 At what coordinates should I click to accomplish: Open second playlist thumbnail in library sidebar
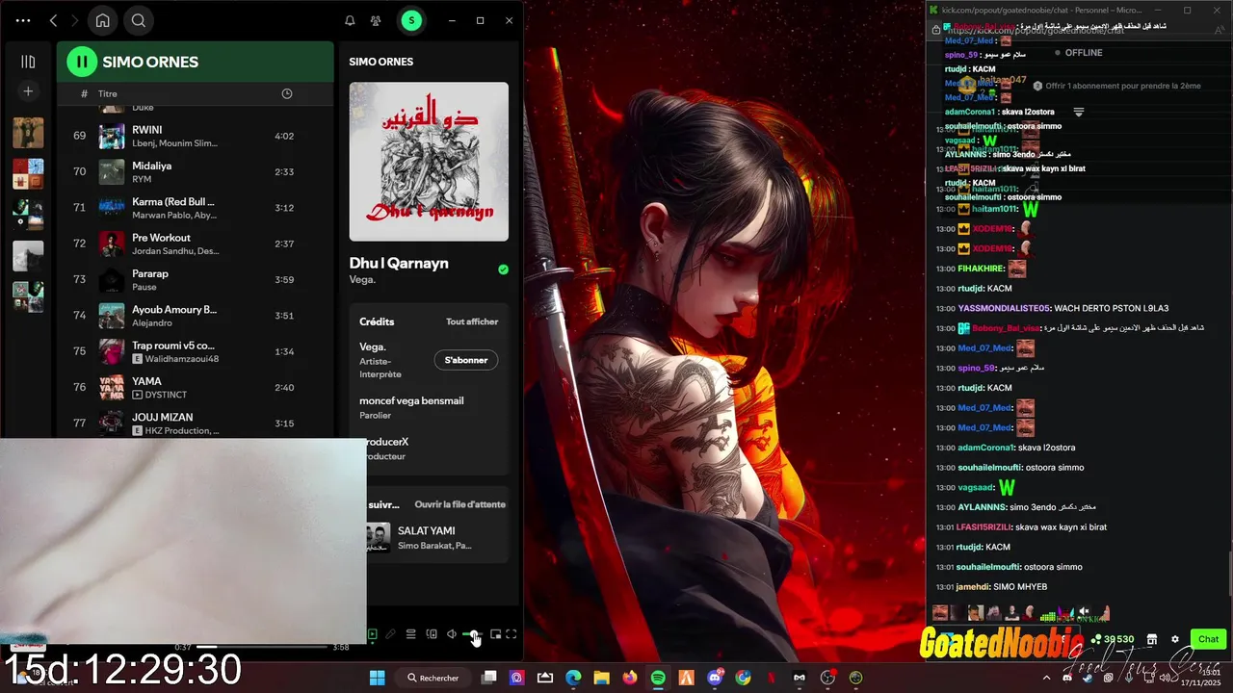point(28,173)
